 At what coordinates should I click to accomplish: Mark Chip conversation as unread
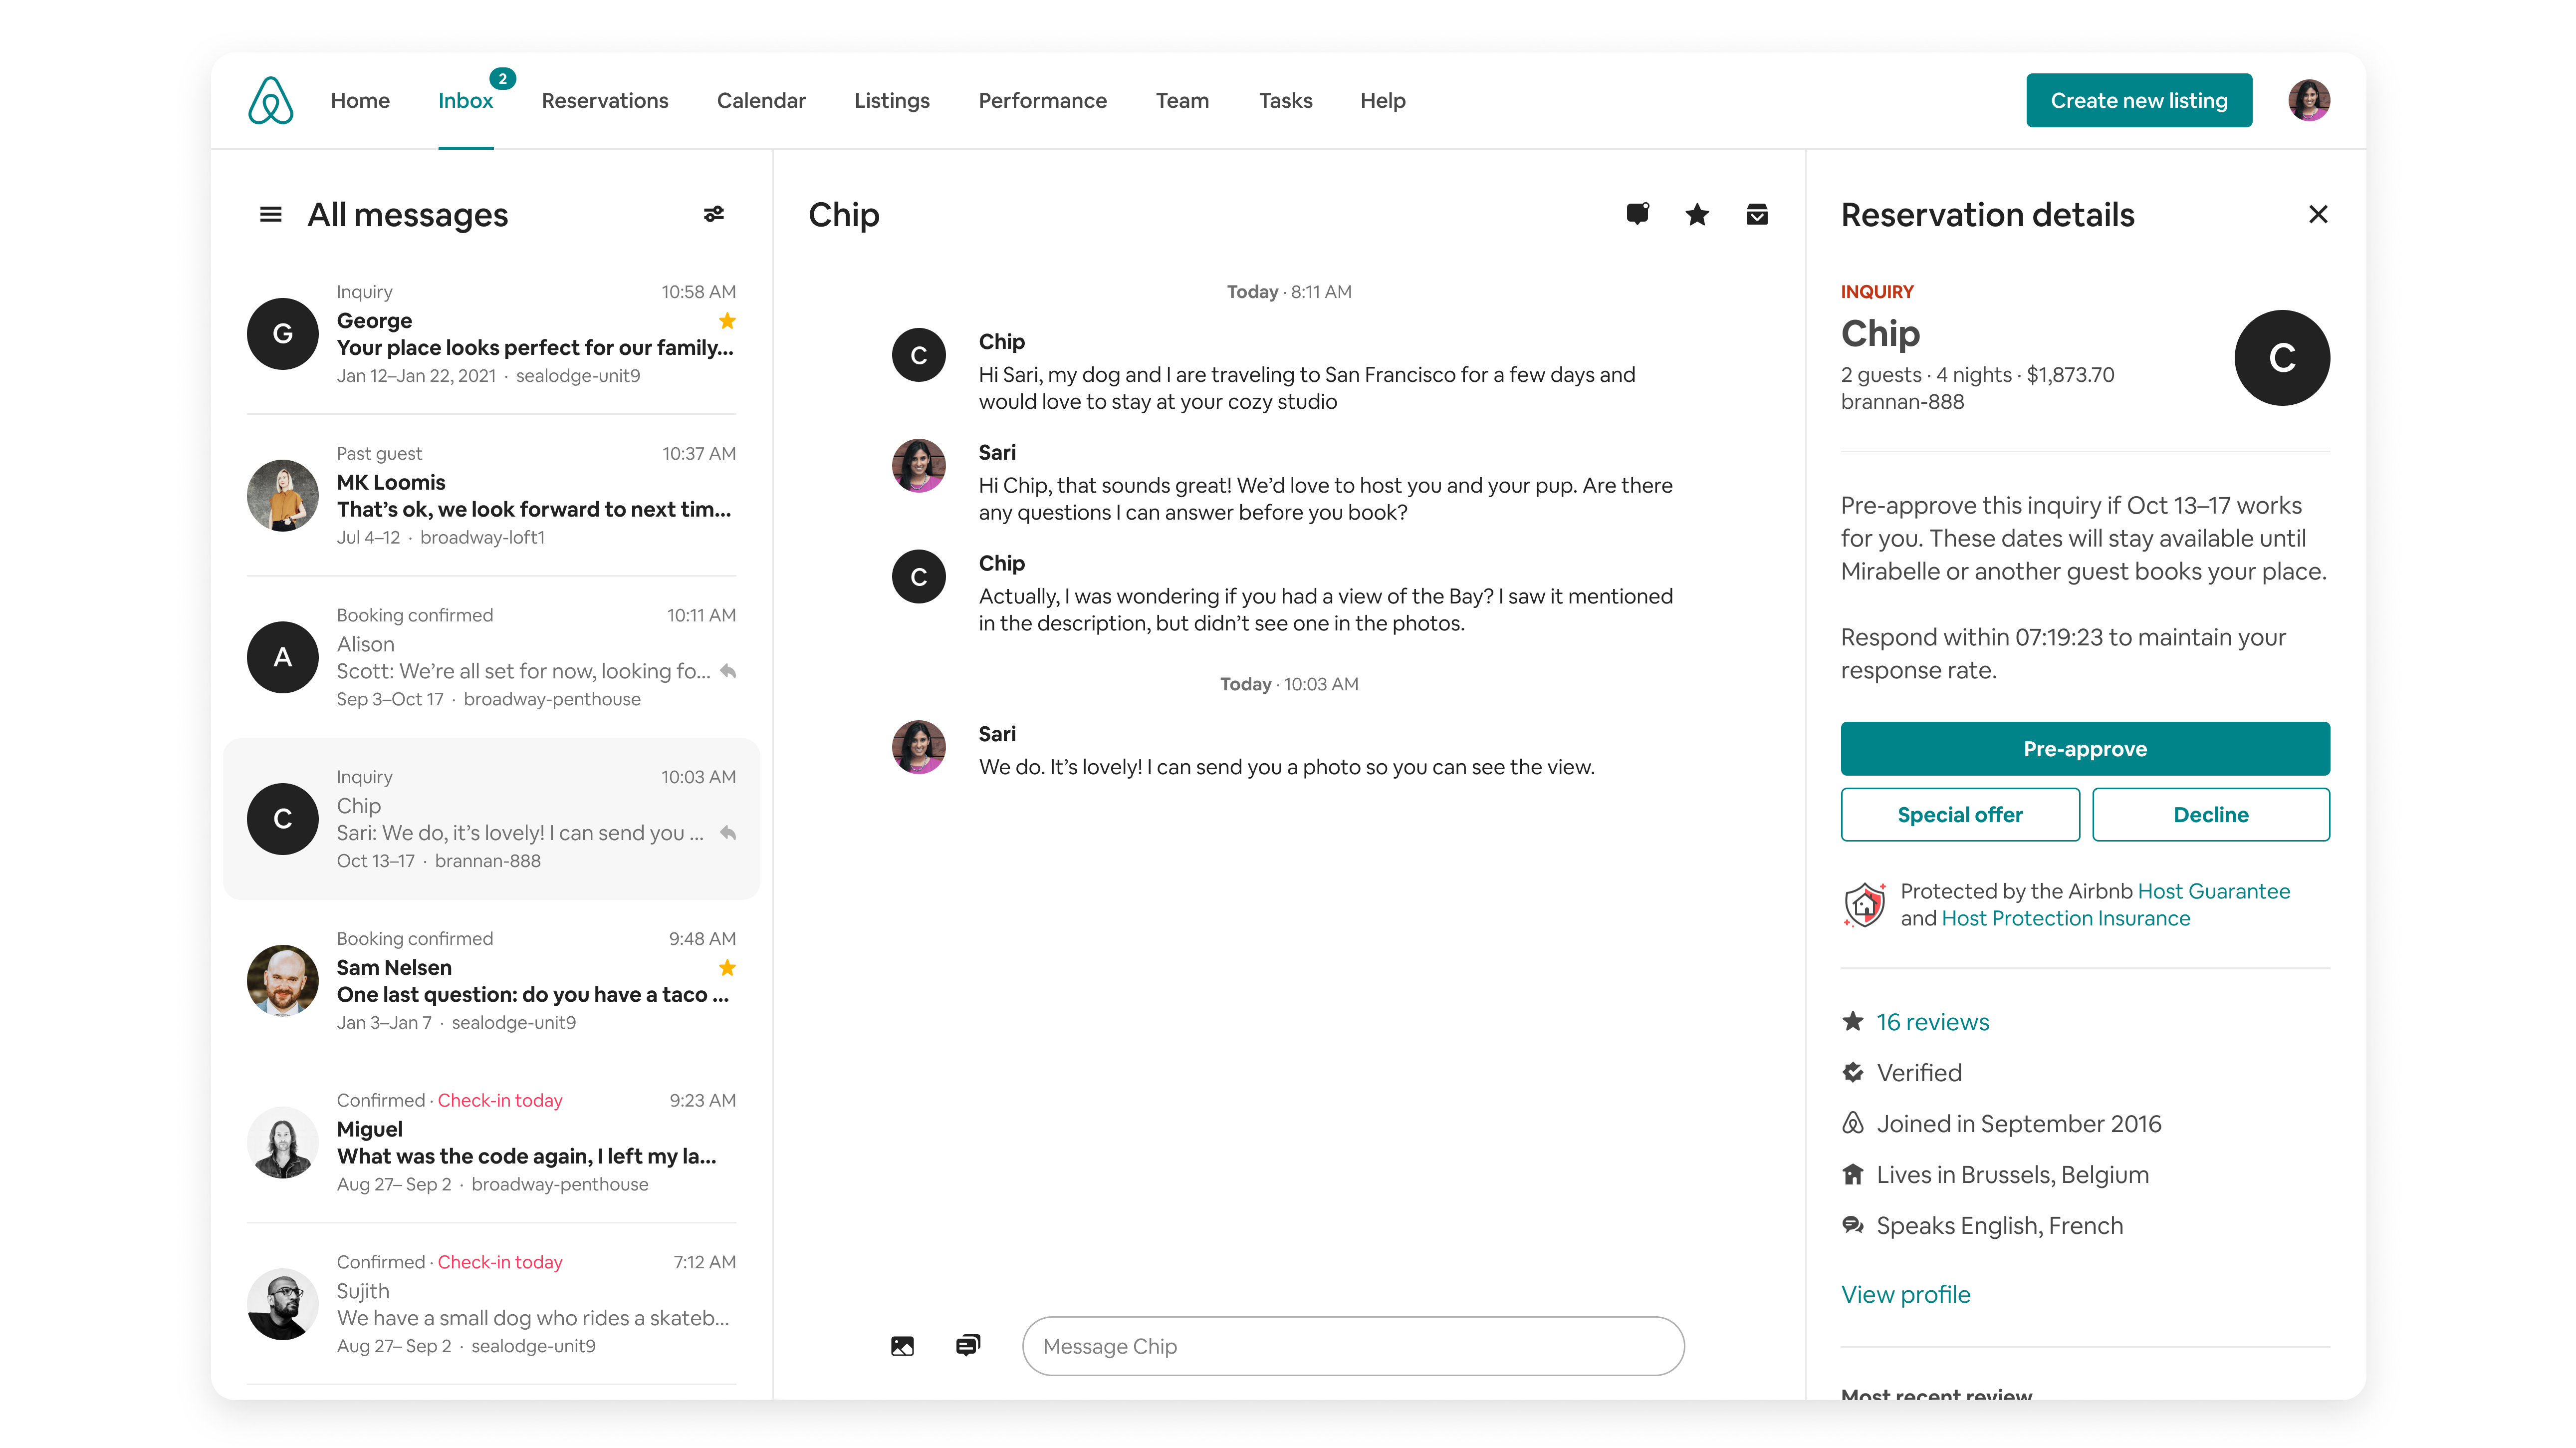pyautogui.click(x=1637, y=213)
